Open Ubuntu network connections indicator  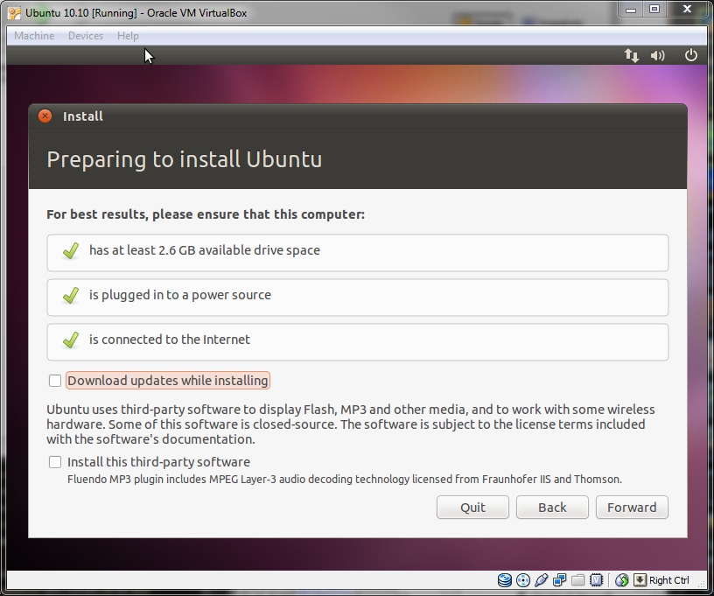click(x=631, y=55)
